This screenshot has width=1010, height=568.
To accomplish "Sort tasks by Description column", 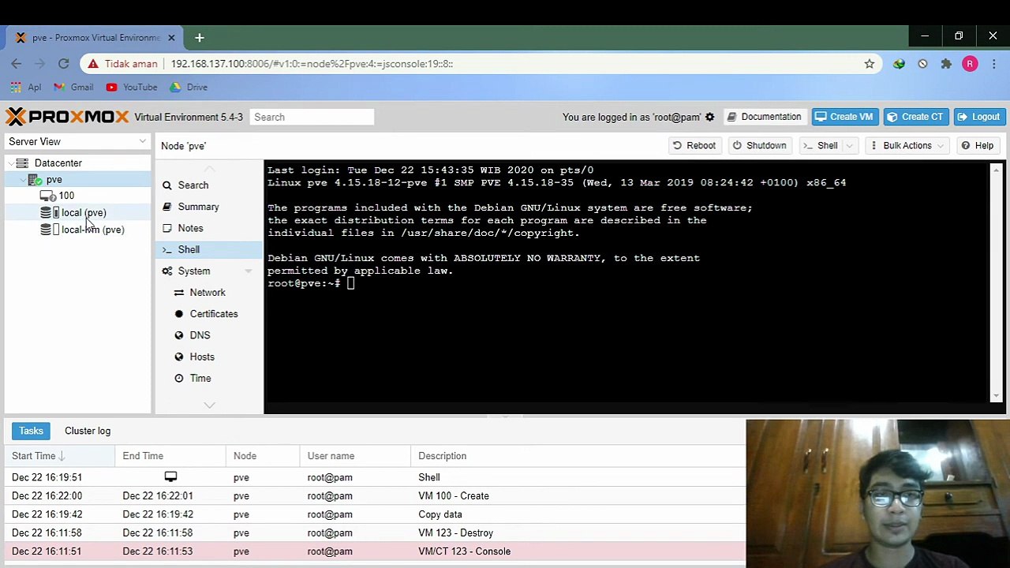I will (x=578, y=456).
